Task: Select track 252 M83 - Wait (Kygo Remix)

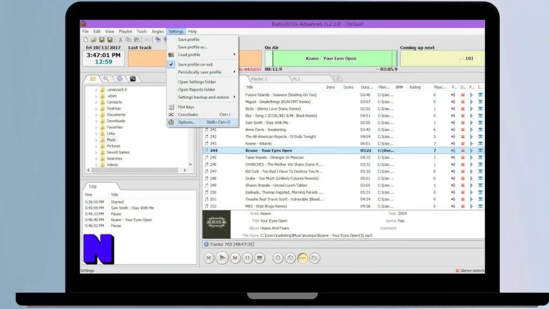Action: click(x=344, y=207)
